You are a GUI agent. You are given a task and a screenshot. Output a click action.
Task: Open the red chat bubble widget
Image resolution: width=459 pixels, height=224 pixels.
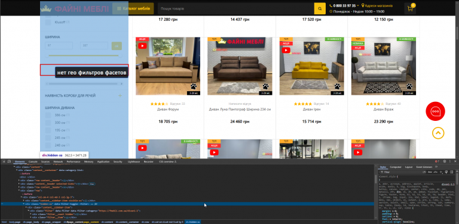tap(435, 111)
